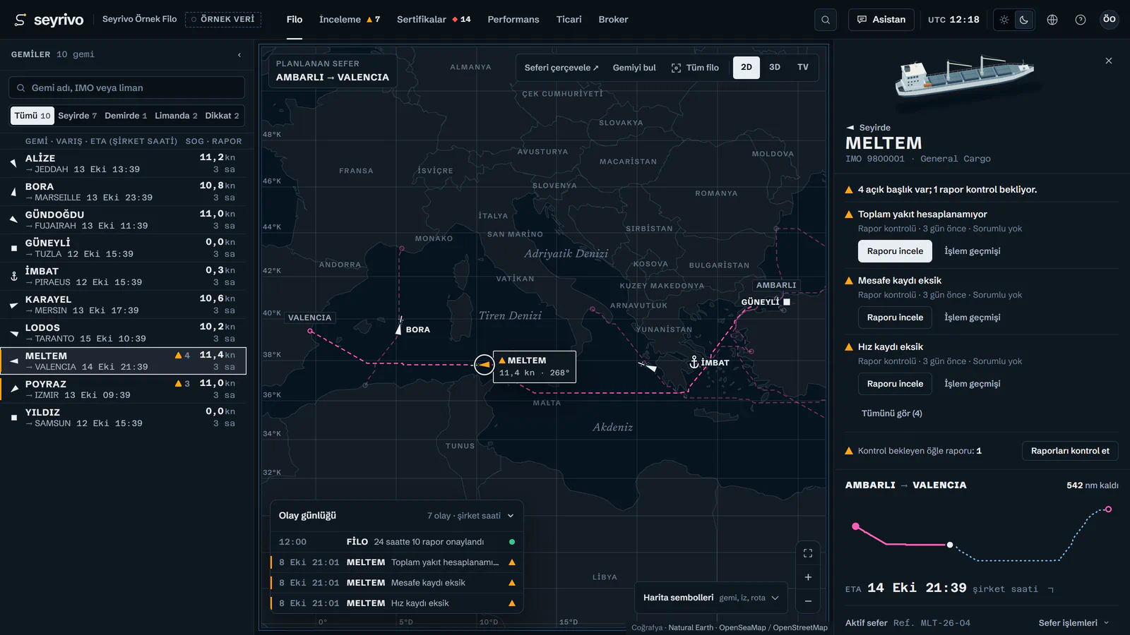Focus the ship name or IMO search field
Screen dimensions: 1130x635
point(127,87)
